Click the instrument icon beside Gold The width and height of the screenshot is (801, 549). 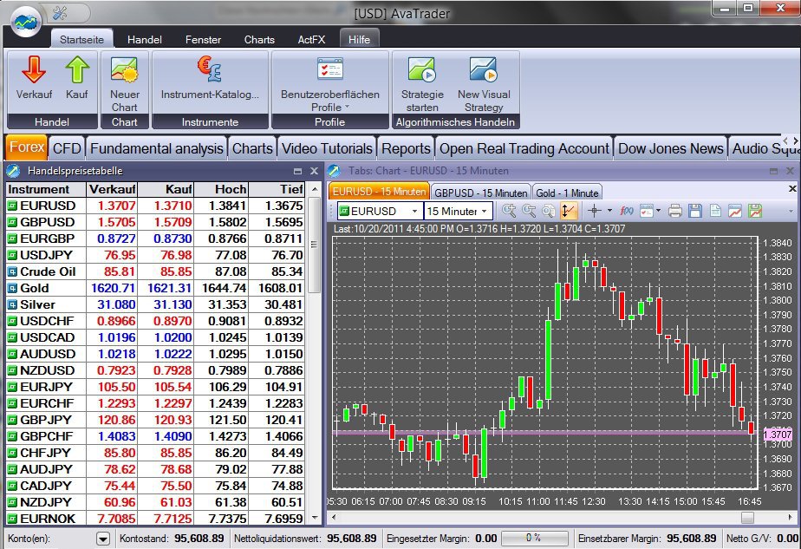[x=12, y=288]
